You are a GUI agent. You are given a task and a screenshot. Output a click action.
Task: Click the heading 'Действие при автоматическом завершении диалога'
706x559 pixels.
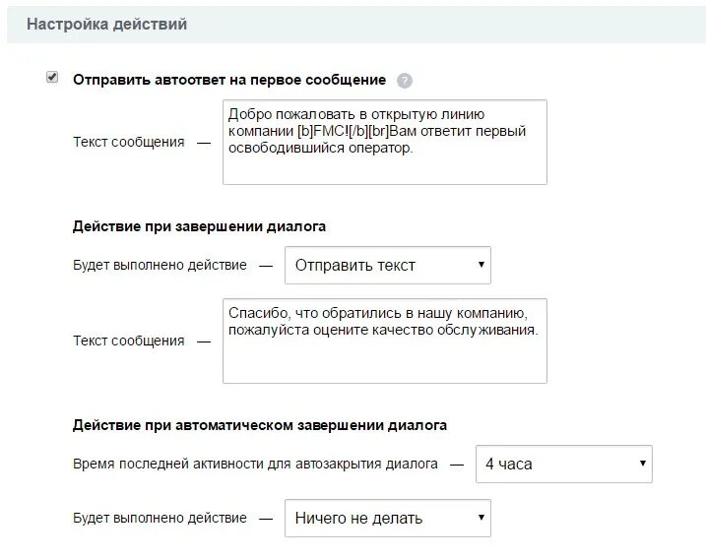[260, 425]
